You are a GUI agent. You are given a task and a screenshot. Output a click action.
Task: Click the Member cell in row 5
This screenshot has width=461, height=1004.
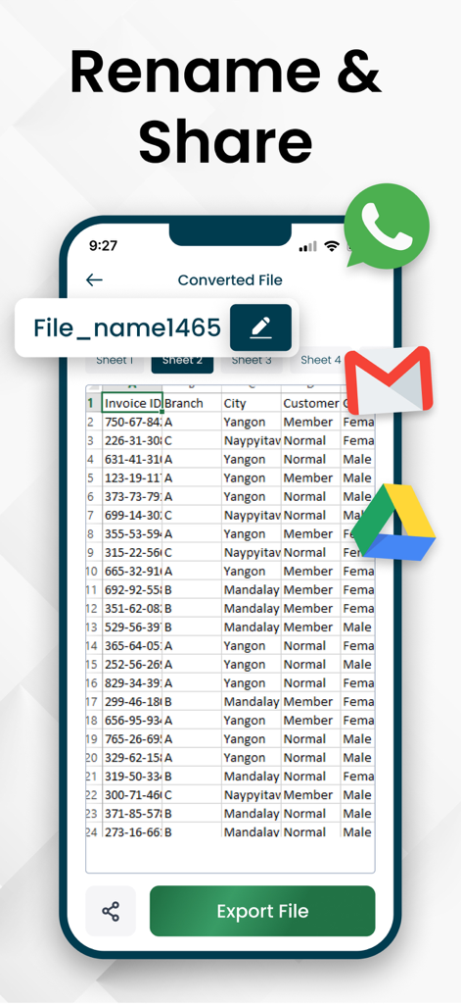311,477
